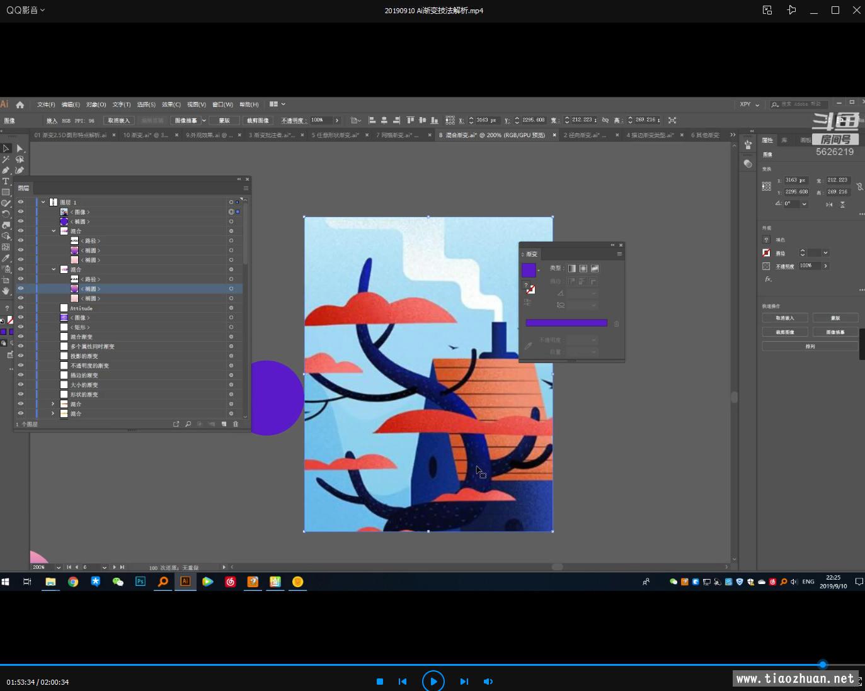Viewport: 865px width, 691px height.
Task: Click 裁剪图像 button in Quick Actions
Action: click(785, 332)
